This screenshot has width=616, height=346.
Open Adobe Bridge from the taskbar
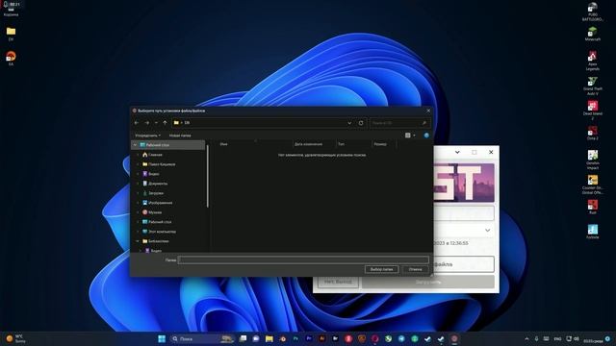335,338
